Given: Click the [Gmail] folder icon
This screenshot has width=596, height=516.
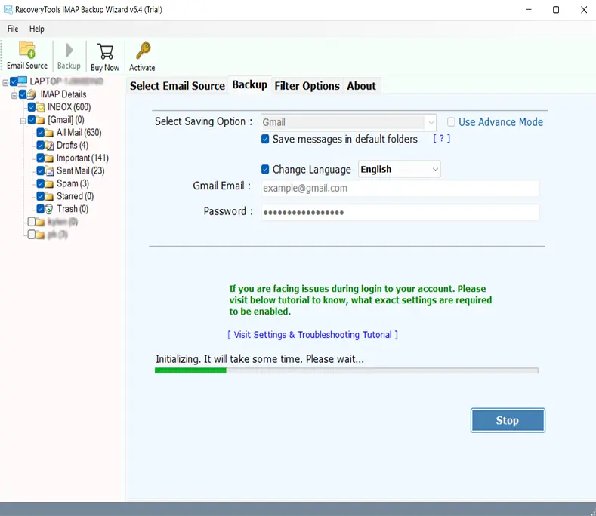Looking at the screenshot, I should coord(40,120).
